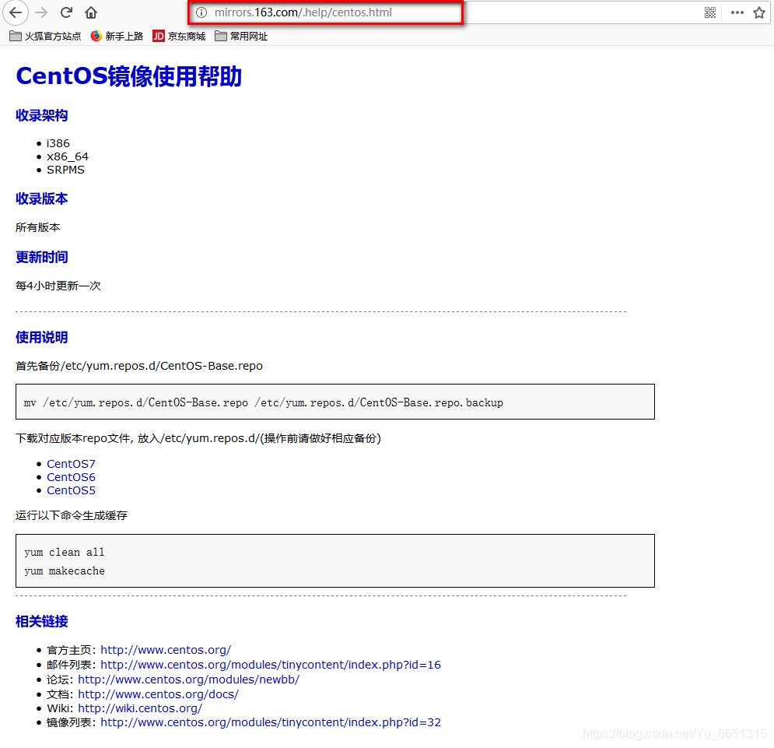Click the CentOS5 repo link
This screenshot has width=774, height=748.
point(71,490)
